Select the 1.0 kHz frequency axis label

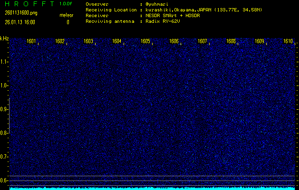click(4, 85)
